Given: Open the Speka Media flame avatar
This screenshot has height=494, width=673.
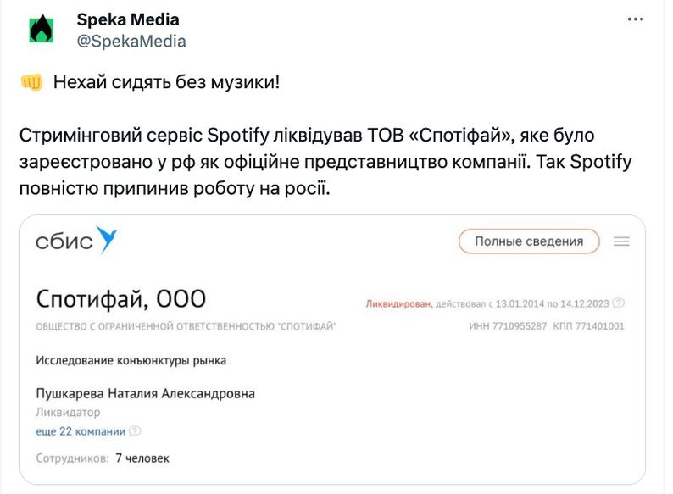Looking at the screenshot, I should [x=41, y=30].
